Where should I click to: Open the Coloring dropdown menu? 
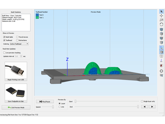tap(19, 44)
